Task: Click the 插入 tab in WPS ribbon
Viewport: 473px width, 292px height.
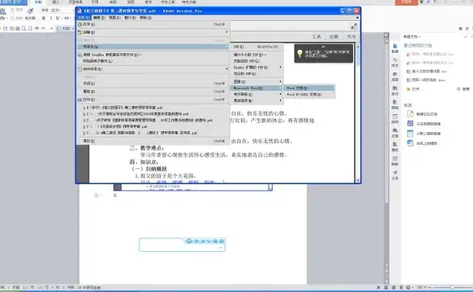Action: [x=56, y=2]
